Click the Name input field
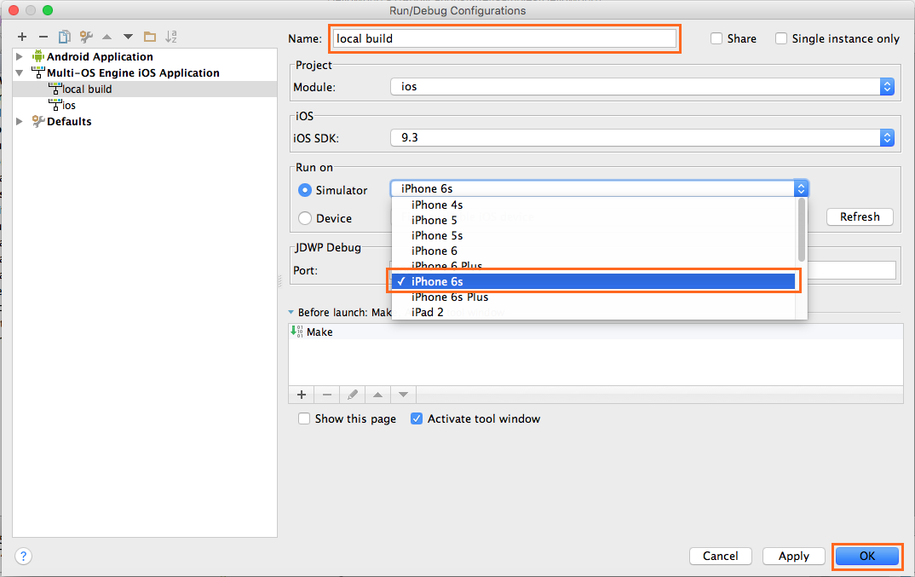The height and width of the screenshot is (577, 915). pos(504,38)
